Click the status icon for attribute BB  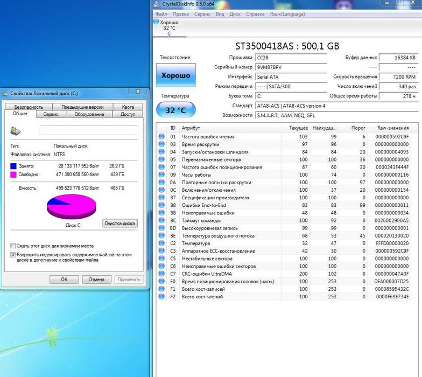click(161, 213)
